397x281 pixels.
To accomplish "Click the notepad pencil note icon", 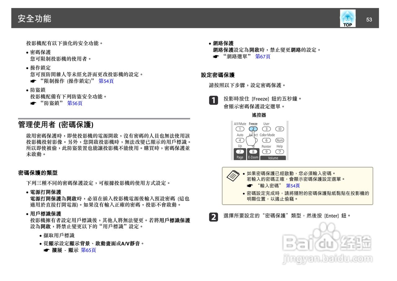I will pyautogui.click(x=233, y=176).
